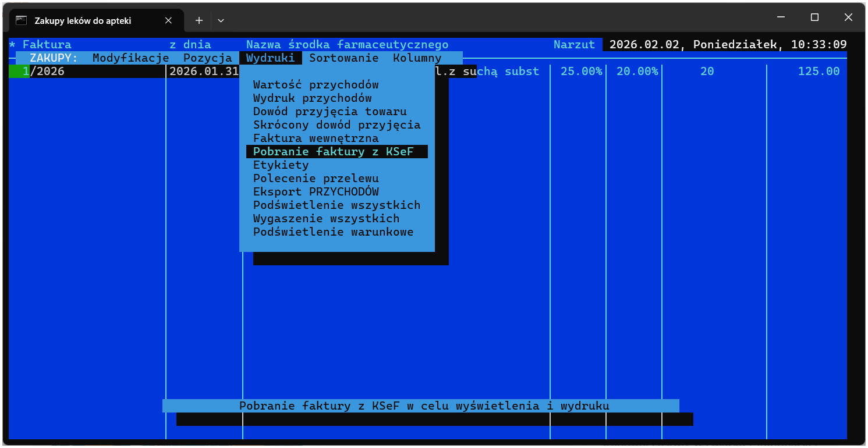This screenshot has height=448, width=868.
Task: Click the terminal icon in the tab
Action: click(21, 20)
